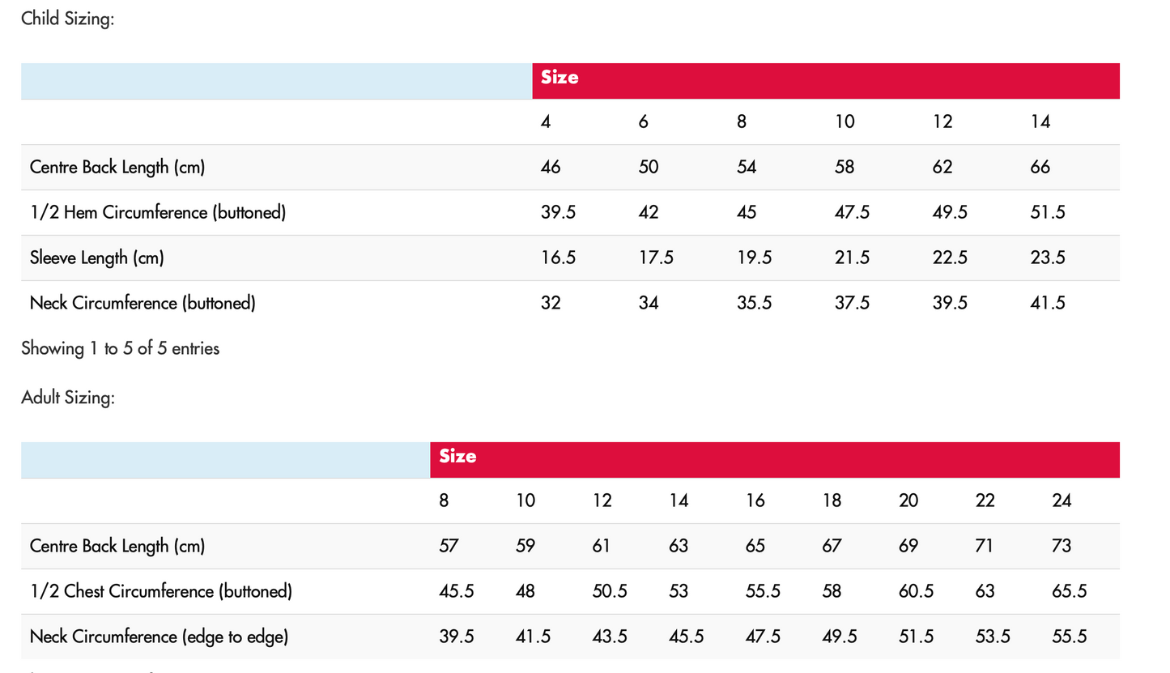Click the 55.5 value in the adult neck row
This screenshot has width=1170, height=673.
[x=1069, y=637]
